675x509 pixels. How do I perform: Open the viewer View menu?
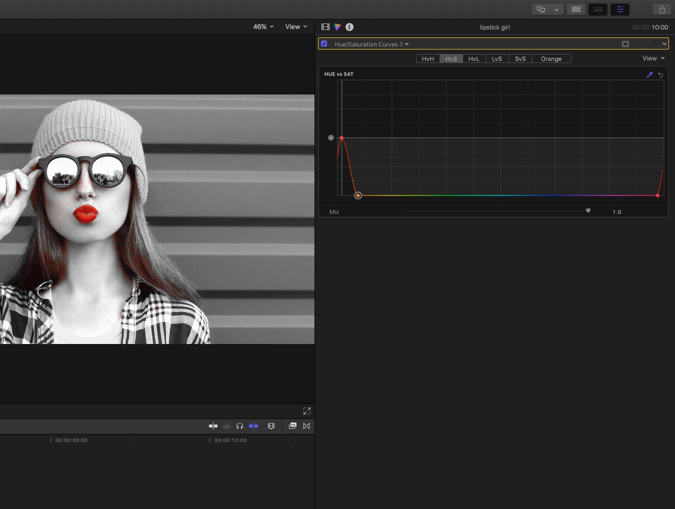tap(296, 27)
